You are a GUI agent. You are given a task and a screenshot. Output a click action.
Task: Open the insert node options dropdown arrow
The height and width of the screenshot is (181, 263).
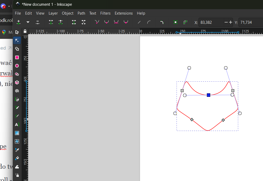(x=28, y=22)
